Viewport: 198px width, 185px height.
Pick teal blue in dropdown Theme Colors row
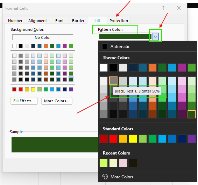coord(143,68)
